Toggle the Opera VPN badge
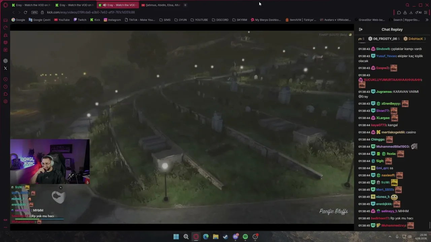The height and width of the screenshot is (242, 431). tap(34, 12)
